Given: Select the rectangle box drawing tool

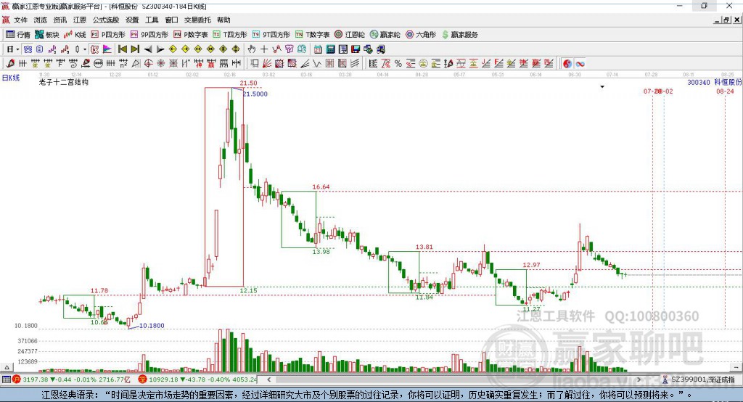Looking at the screenshot, I should (x=255, y=64).
